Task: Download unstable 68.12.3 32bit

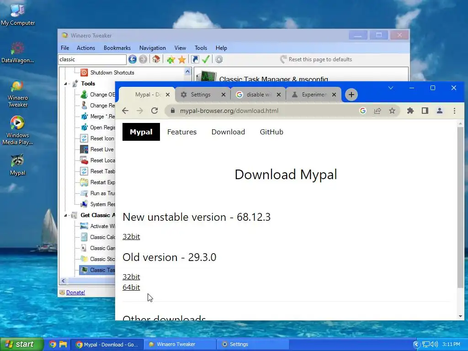Action: (131, 237)
